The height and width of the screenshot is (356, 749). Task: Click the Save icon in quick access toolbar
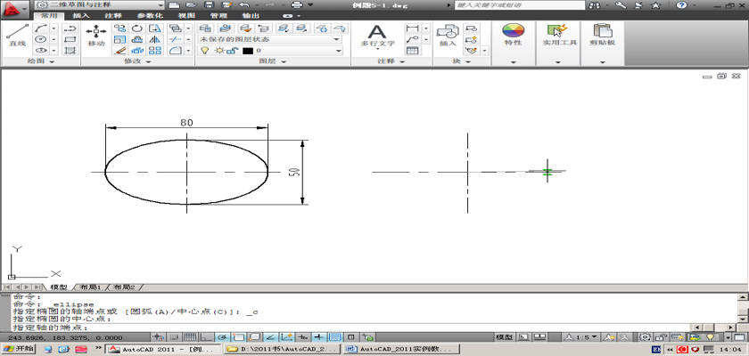point(209,4)
